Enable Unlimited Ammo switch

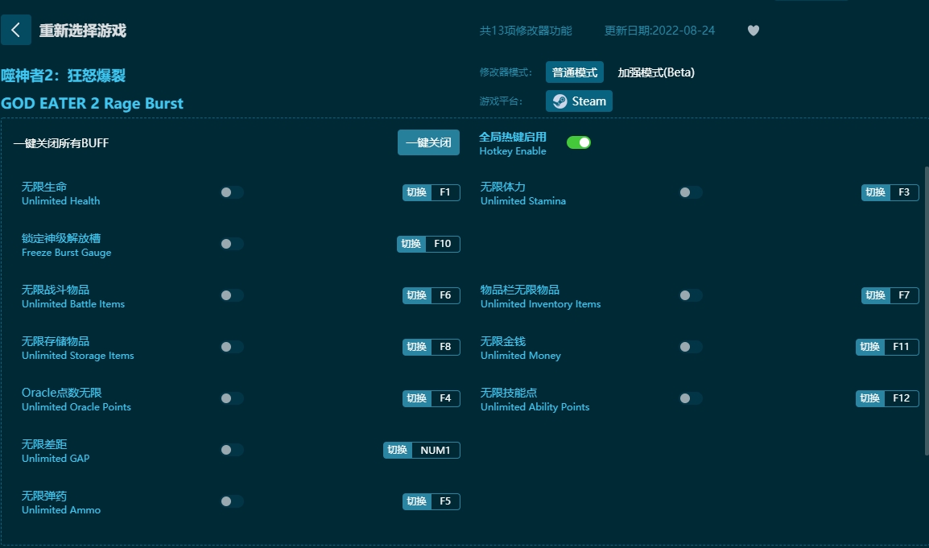[x=232, y=502]
